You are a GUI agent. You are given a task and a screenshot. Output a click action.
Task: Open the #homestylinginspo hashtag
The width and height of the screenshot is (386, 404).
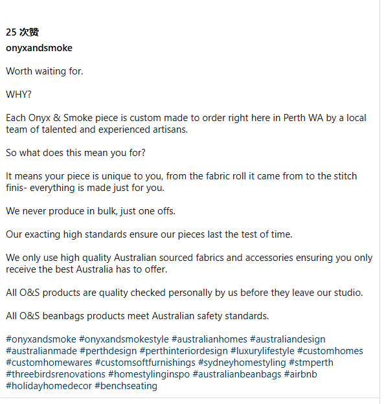click(149, 374)
